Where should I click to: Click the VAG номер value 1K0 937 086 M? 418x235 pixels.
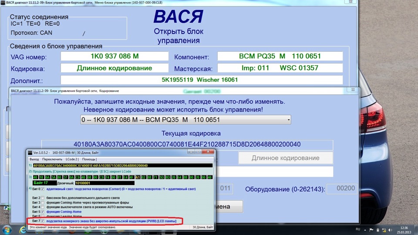(x=115, y=56)
